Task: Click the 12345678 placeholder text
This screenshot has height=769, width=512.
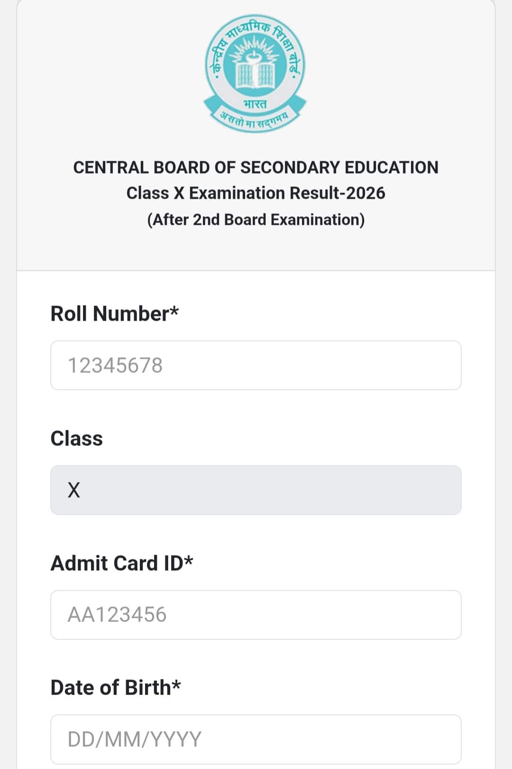Action: (x=115, y=365)
